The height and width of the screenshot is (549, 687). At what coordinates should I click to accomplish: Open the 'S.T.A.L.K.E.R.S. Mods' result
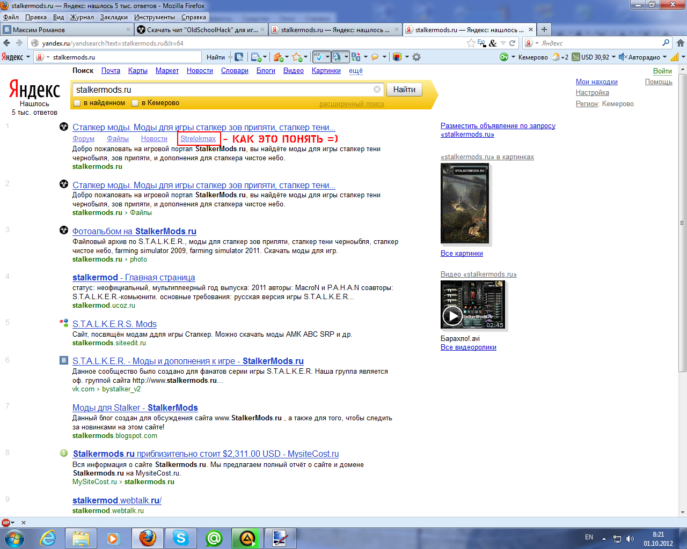114,324
